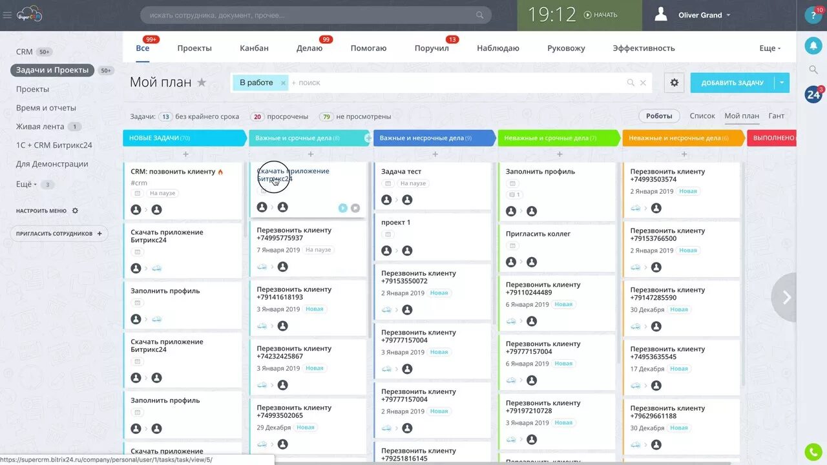Open CRM: позвонить клиенту task card
This screenshot has width=827, height=465.
182,190
